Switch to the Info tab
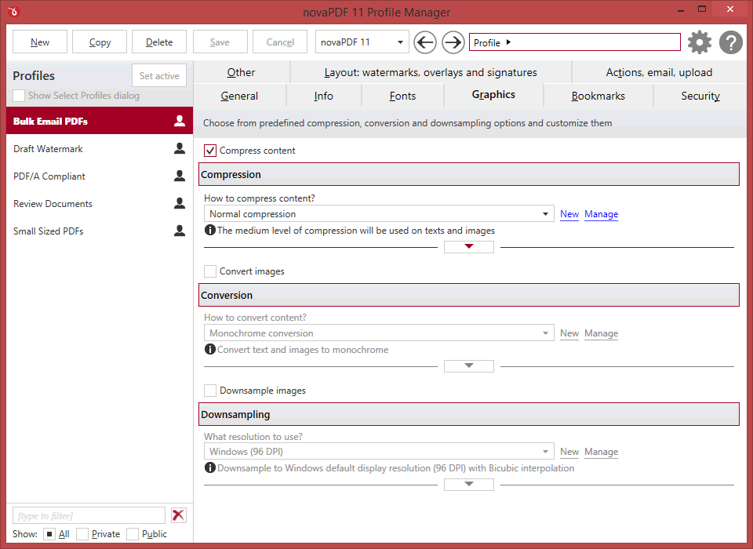Screen dimensions: 753x549 click(324, 96)
